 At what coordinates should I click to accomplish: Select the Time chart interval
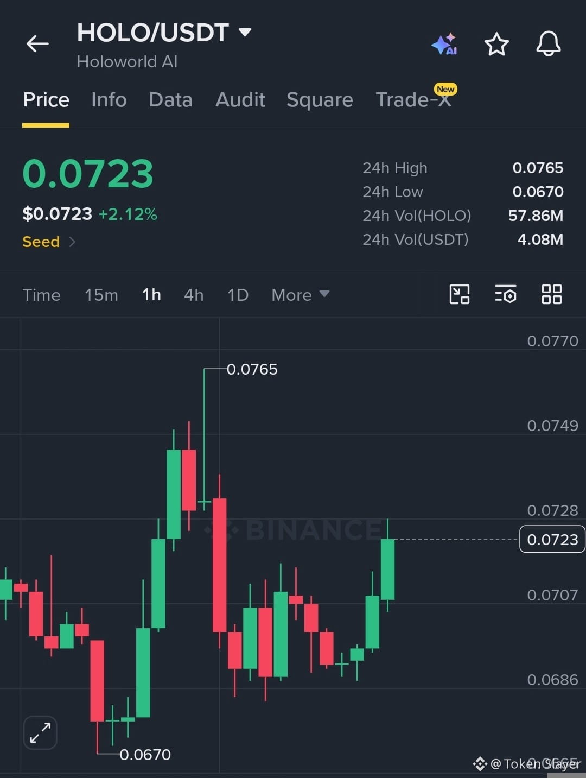41,295
